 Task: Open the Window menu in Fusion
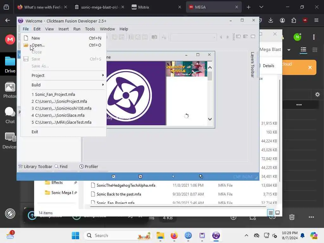click(x=108, y=29)
